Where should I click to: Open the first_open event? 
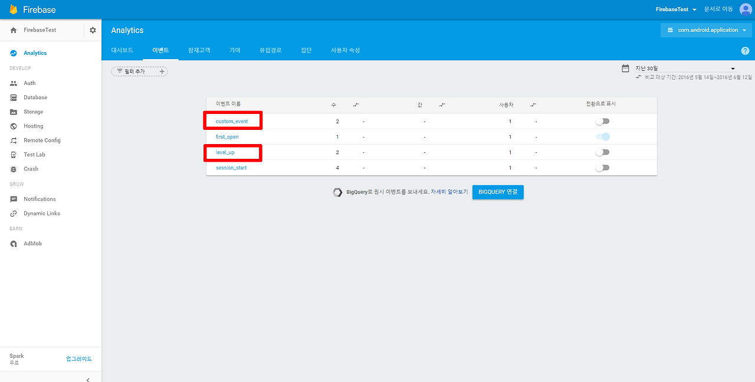(227, 137)
